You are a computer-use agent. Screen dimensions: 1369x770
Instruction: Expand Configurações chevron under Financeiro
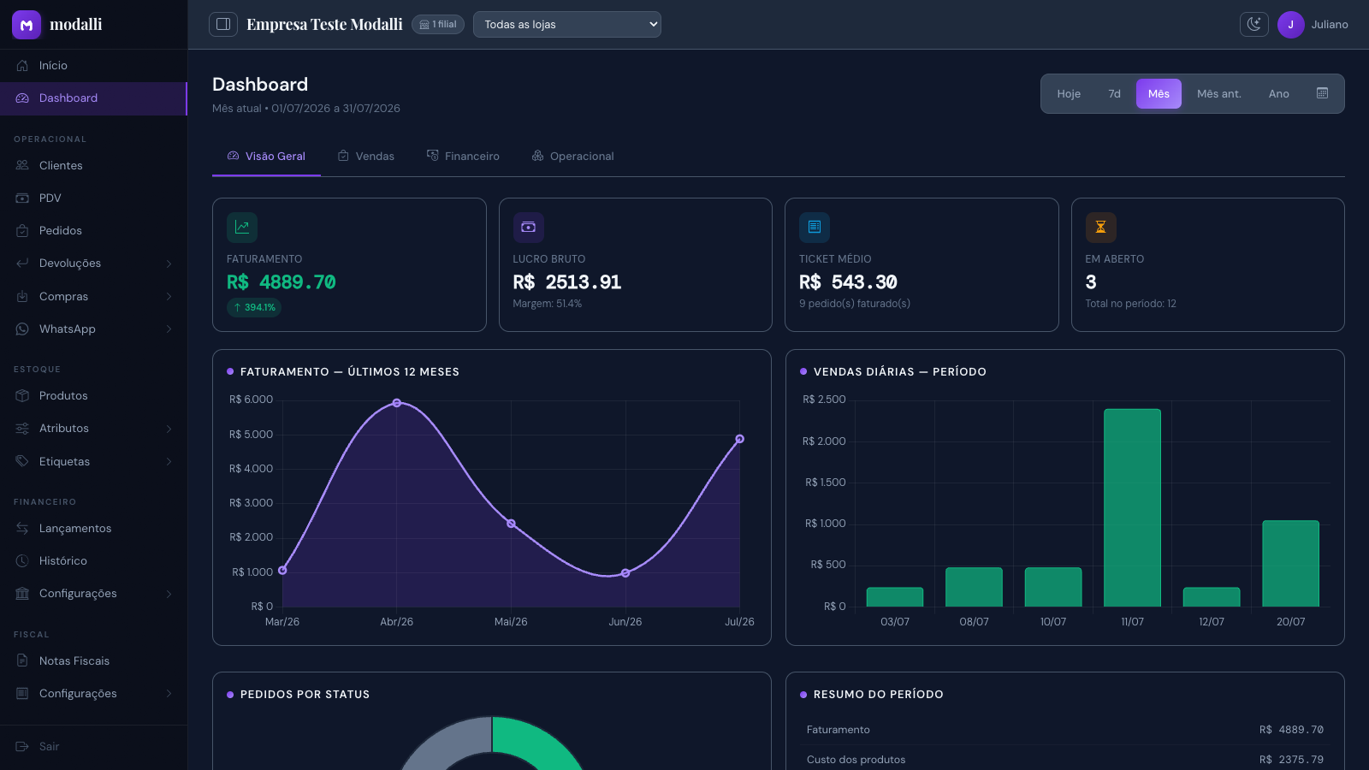click(169, 594)
